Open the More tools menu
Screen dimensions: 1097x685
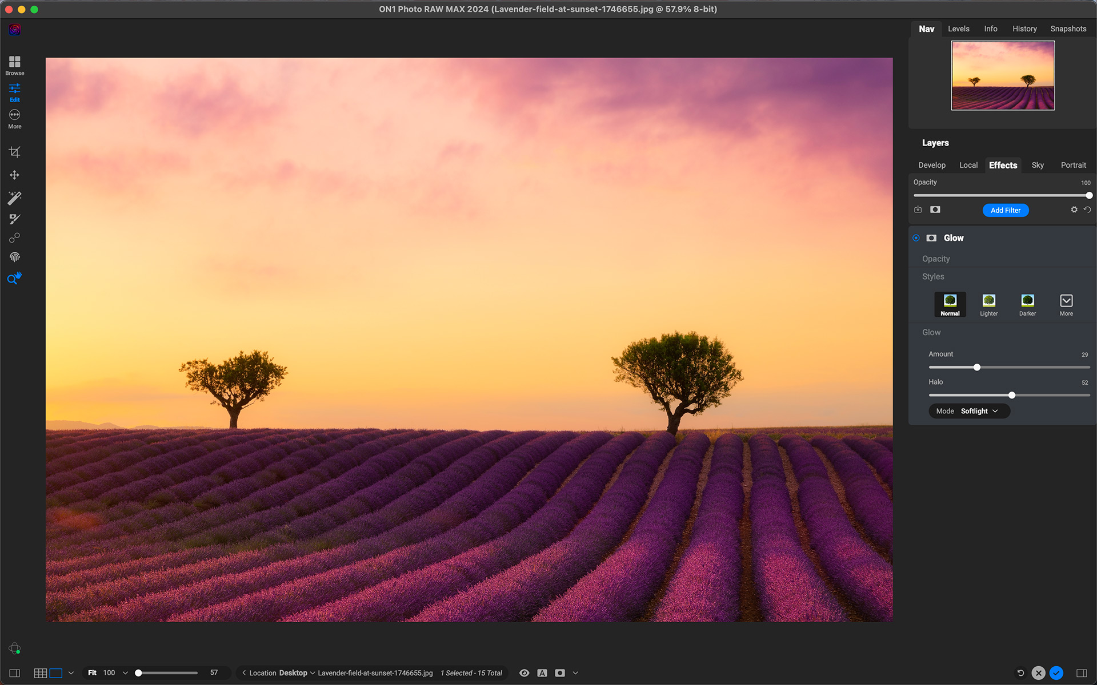point(14,118)
